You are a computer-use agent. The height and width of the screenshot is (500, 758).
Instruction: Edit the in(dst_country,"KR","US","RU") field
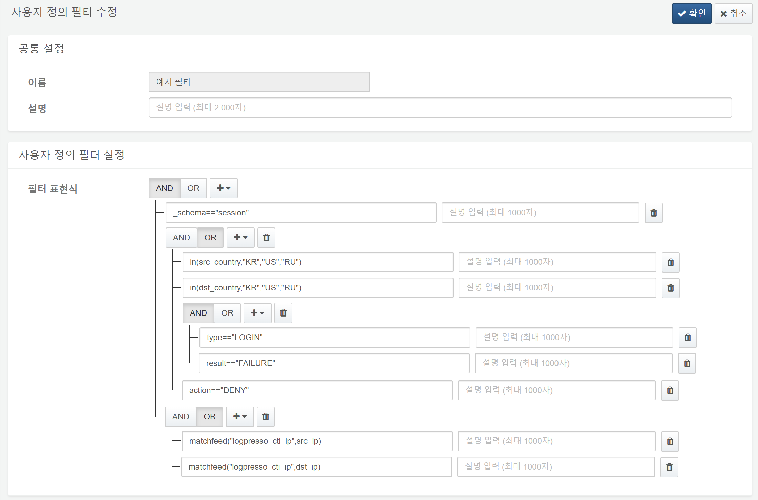tap(318, 288)
